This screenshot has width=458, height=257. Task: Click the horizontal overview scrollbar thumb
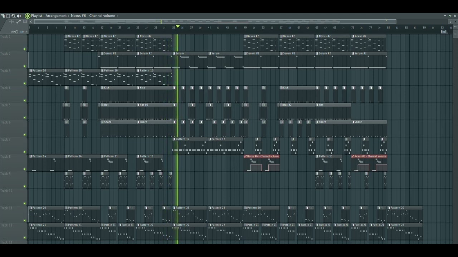click(x=215, y=22)
